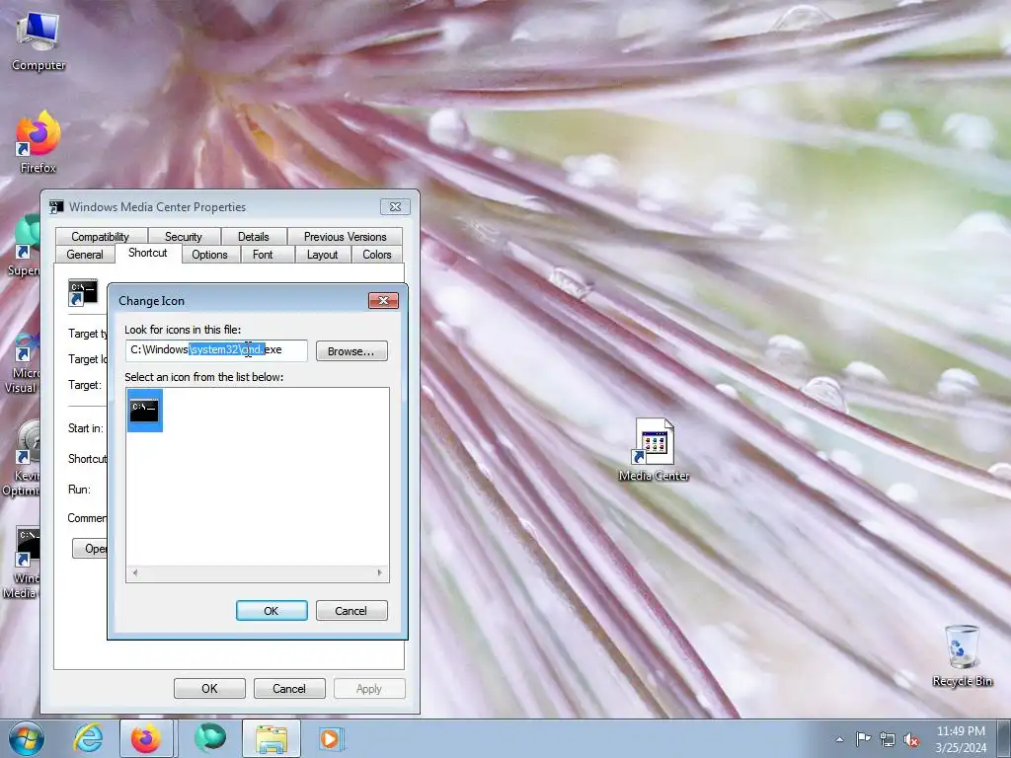The width and height of the screenshot is (1011, 758).
Task: Open Firefox from the taskbar
Action: coord(146,738)
